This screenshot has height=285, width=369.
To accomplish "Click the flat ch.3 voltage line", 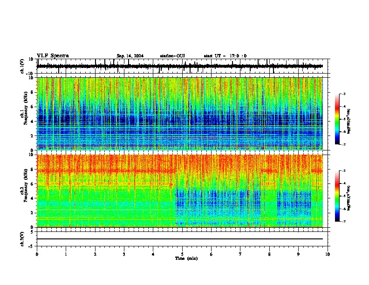I will (180, 239).
